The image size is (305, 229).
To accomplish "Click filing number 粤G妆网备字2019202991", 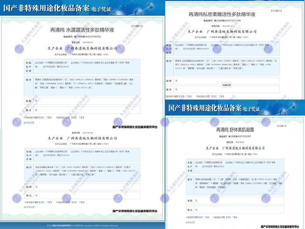I will (240, 136).
